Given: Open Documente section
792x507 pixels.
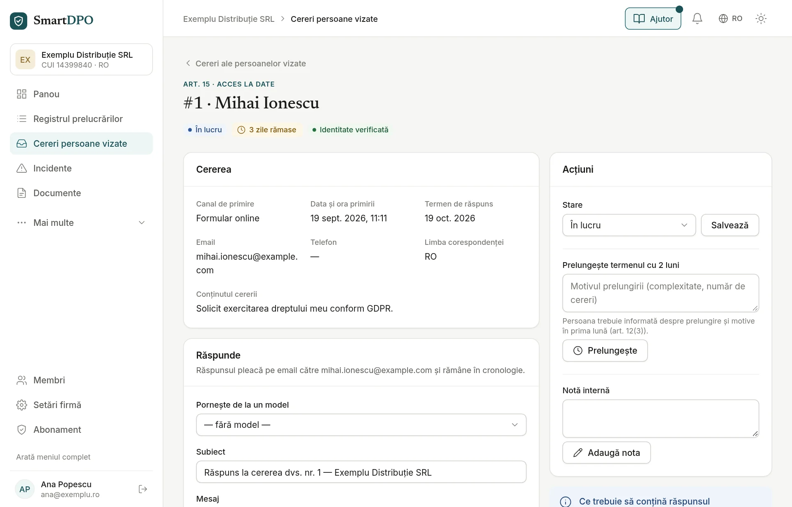Looking at the screenshot, I should 81,193.
